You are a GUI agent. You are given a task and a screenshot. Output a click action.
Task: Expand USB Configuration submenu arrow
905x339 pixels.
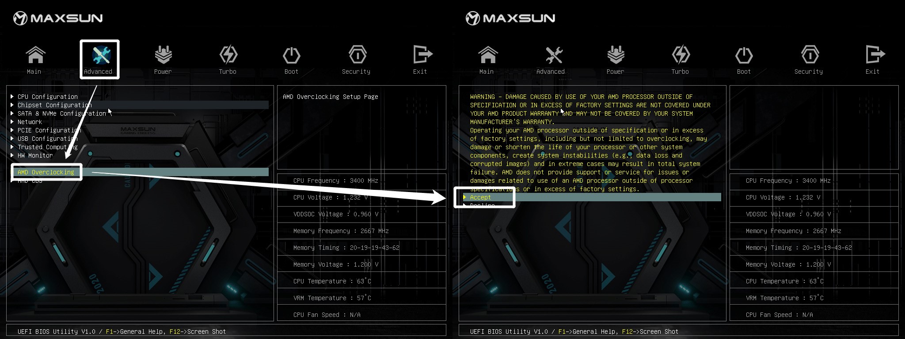pos(12,138)
